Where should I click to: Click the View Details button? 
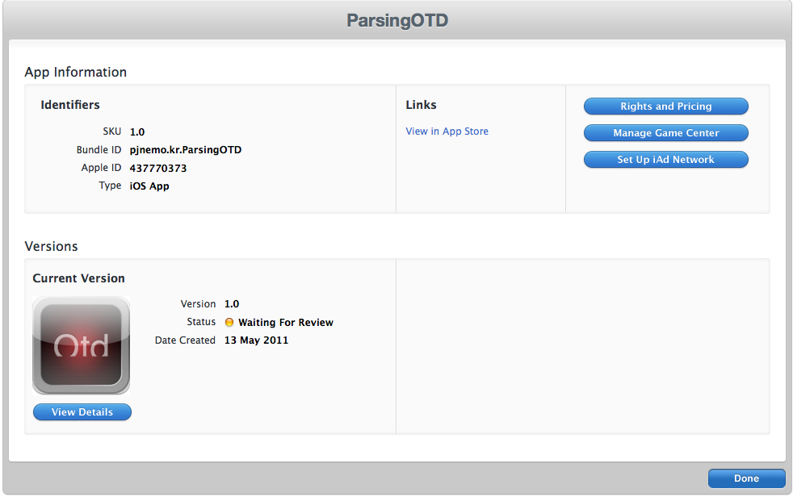82,412
